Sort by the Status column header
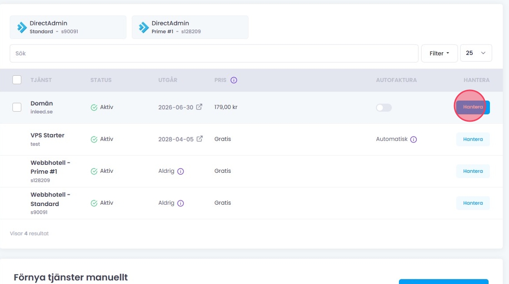Screen dimensions: 509x284 (x=100, y=80)
